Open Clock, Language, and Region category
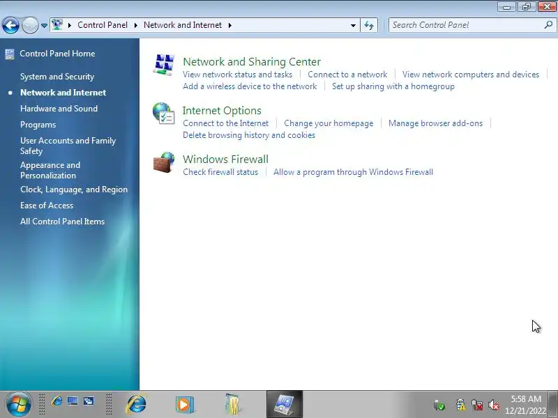Screen dimensions: 558x418 point(74,189)
